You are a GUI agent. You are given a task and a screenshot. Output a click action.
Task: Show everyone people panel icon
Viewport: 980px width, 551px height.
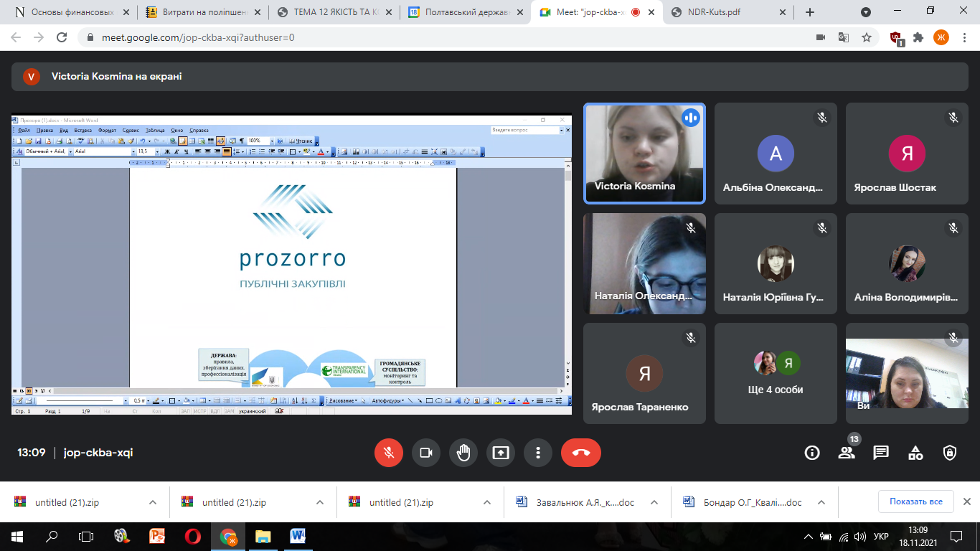847,453
